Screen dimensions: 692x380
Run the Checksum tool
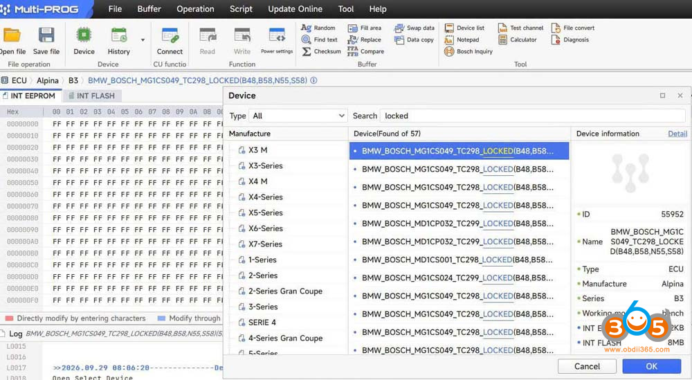tap(321, 52)
